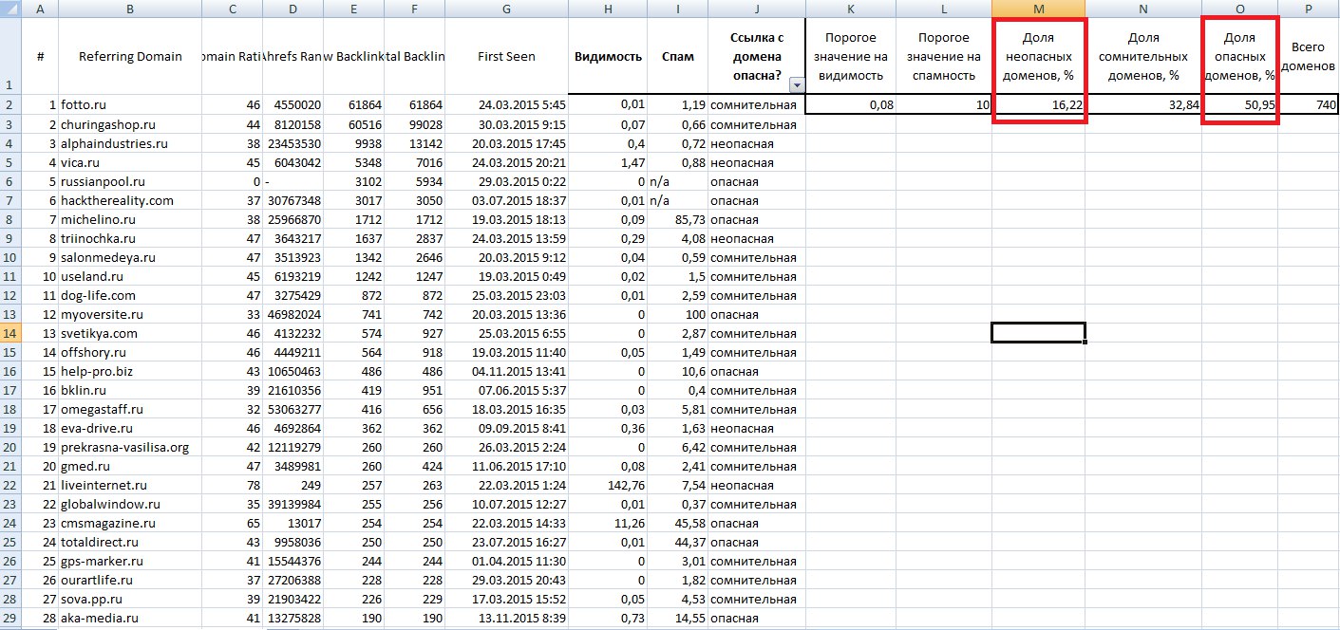
Task: Select column K header
Action: [850, 9]
